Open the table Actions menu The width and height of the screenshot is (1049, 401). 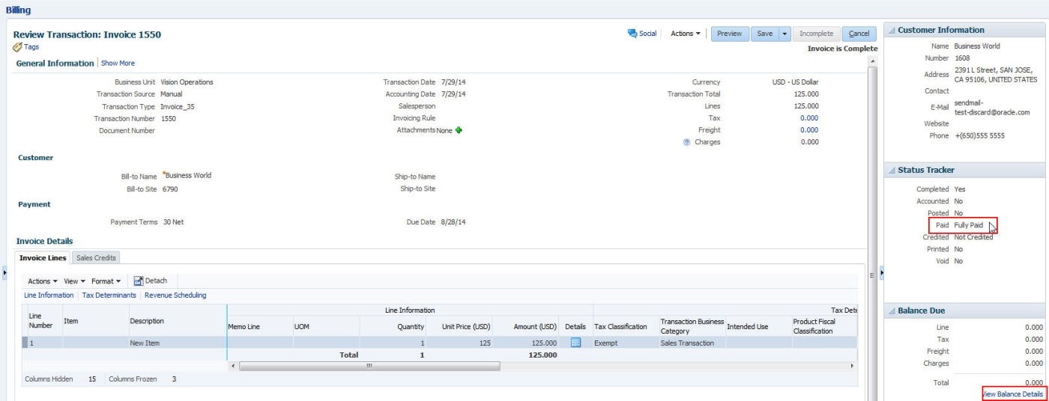tap(42, 281)
